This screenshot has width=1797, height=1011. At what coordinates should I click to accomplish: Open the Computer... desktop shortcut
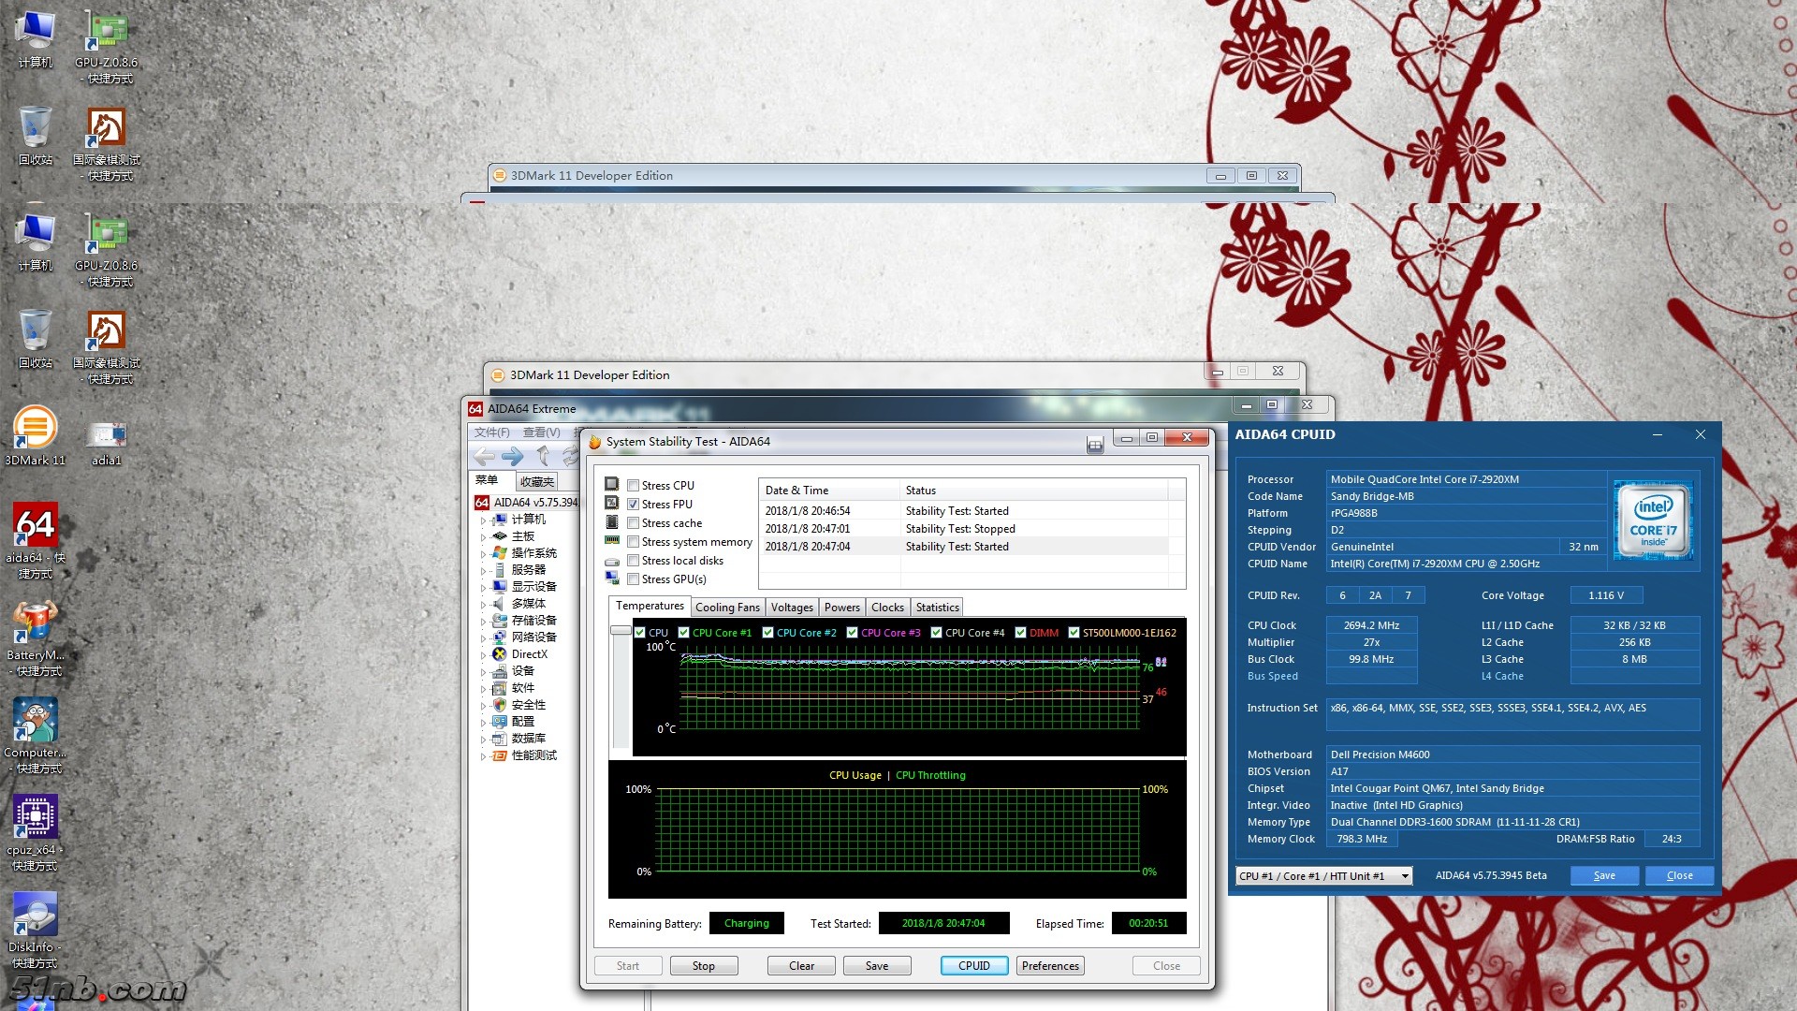tap(36, 735)
